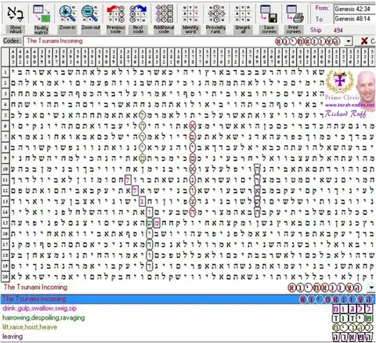
Task: Click the Print screen icon
Action: click(295, 13)
